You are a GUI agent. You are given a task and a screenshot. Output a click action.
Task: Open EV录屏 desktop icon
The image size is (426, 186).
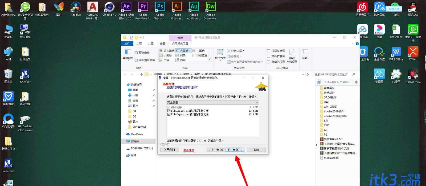click(x=396, y=76)
